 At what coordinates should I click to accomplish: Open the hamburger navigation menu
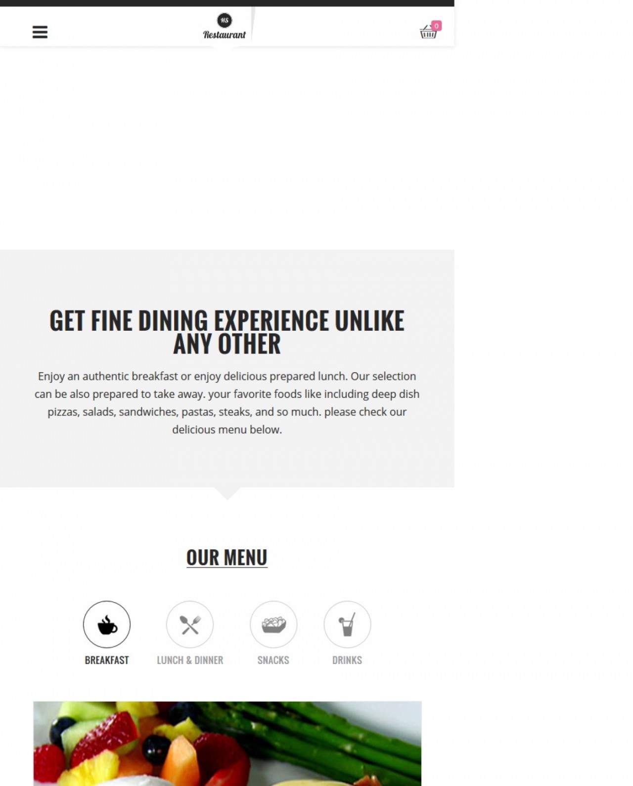click(40, 32)
